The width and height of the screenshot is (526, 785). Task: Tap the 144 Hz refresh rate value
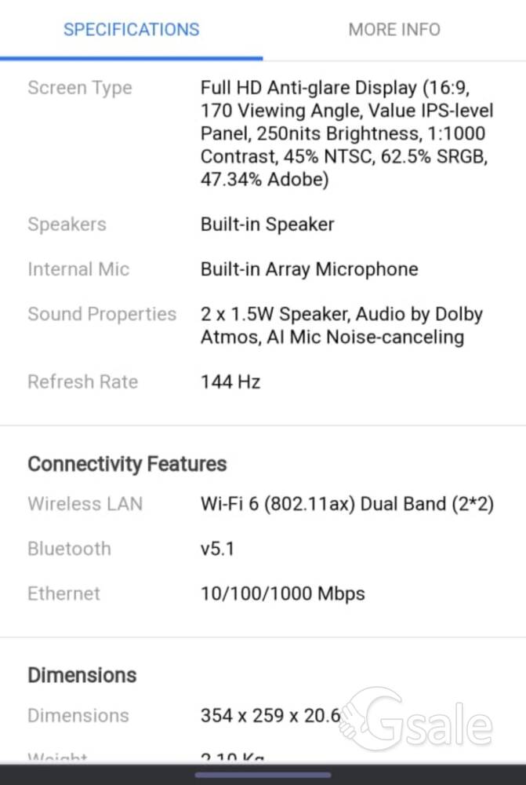tap(230, 382)
